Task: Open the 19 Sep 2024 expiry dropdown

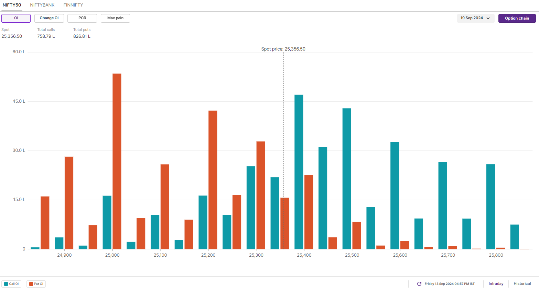Action: 476,18
